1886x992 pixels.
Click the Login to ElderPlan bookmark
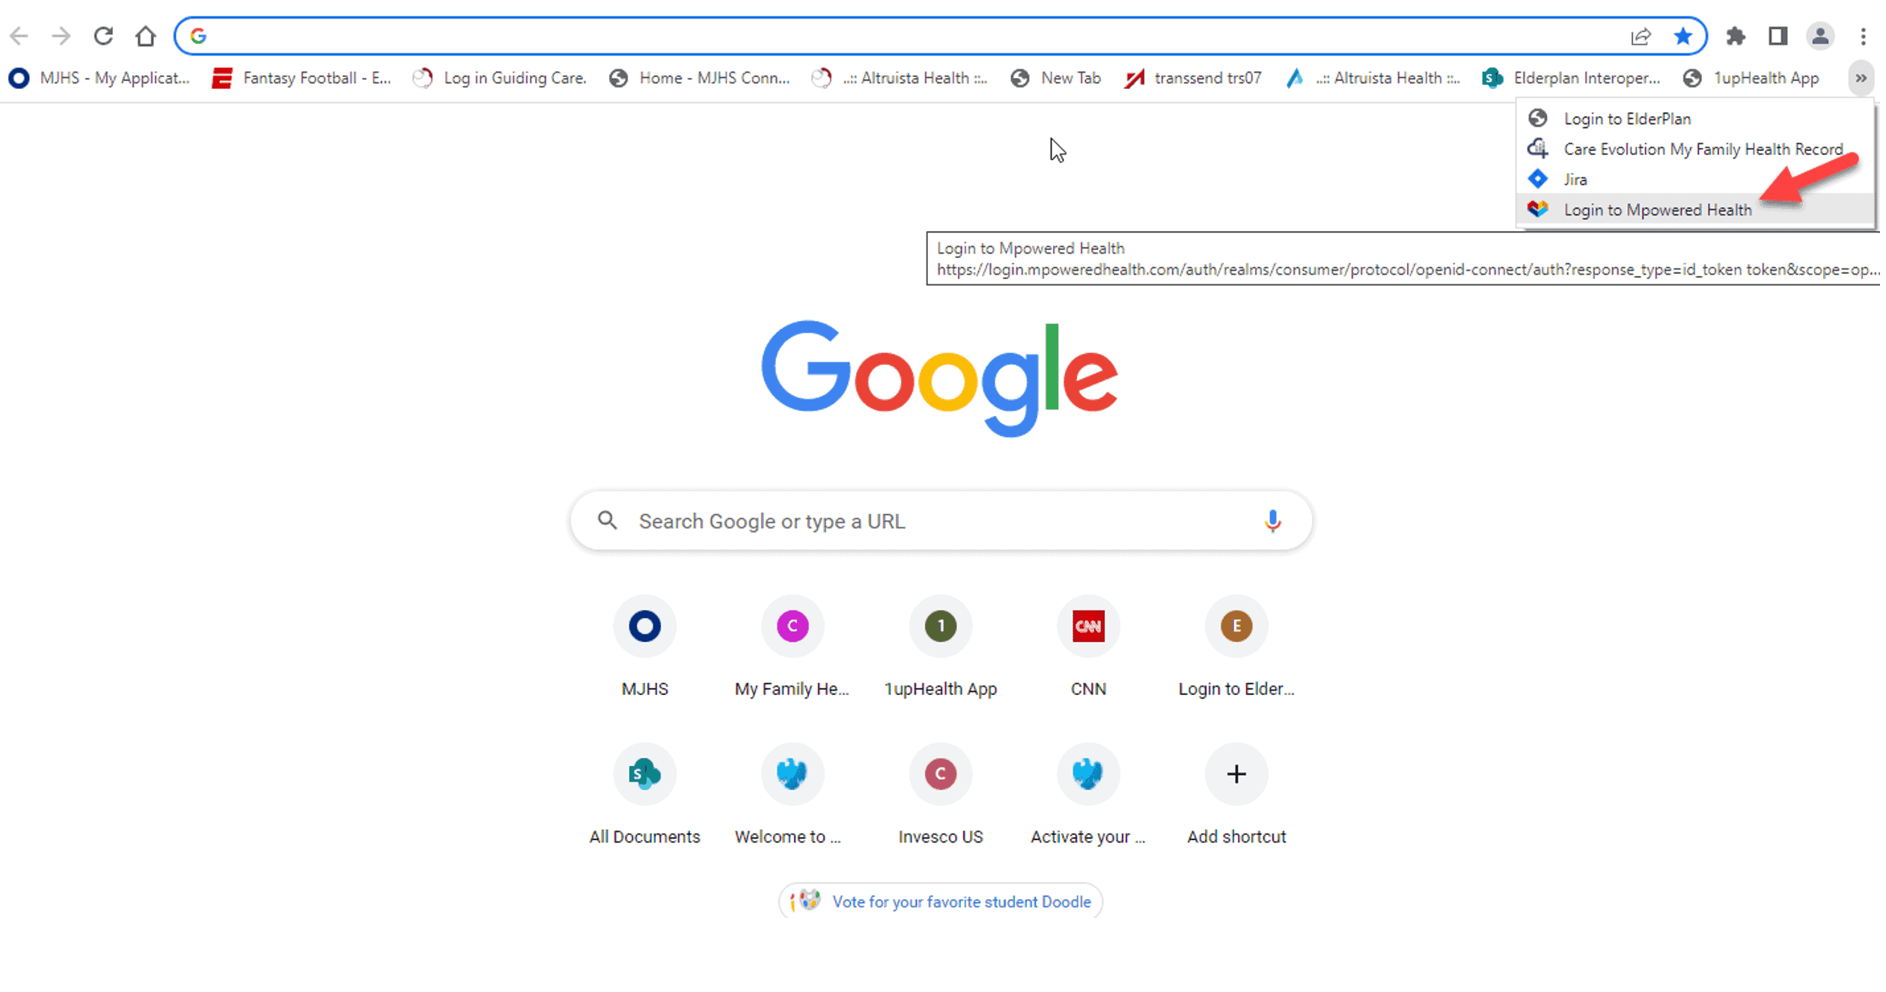click(1628, 117)
